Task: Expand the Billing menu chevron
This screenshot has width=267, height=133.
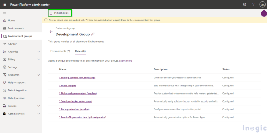Action: point(39,59)
